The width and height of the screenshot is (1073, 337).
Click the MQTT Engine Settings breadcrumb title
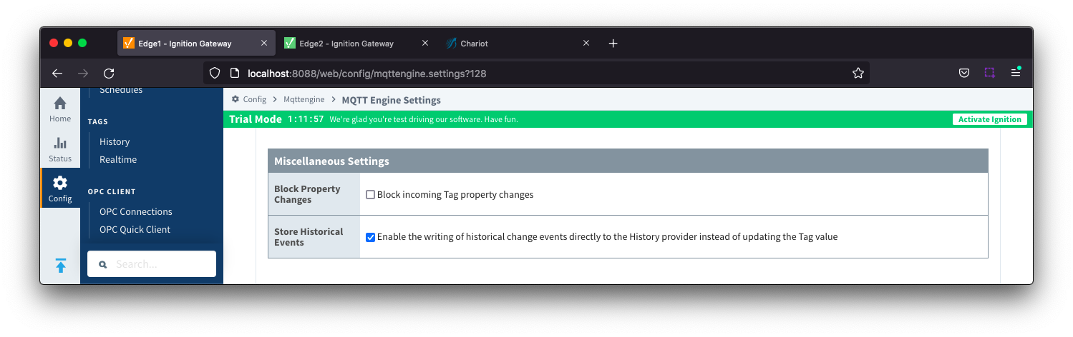[x=391, y=100]
